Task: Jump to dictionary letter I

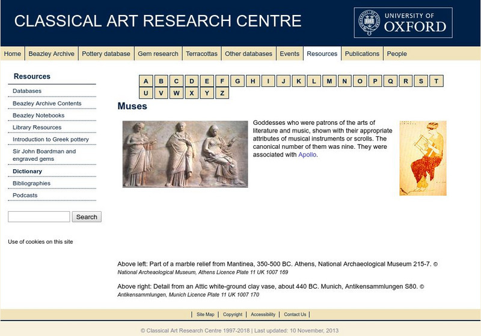Action: (x=268, y=81)
